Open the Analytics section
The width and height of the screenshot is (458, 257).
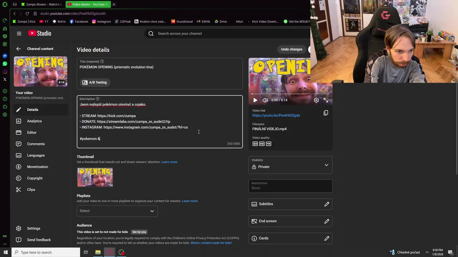(x=41, y=121)
